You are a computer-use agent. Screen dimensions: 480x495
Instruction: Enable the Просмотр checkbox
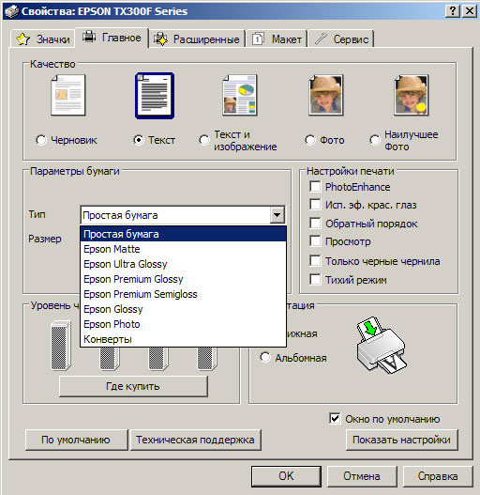point(315,240)
